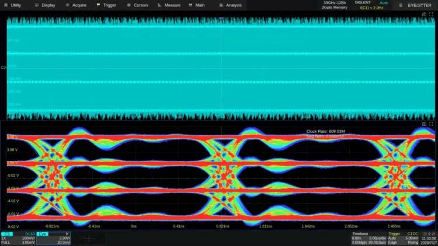Image resolution: width=438 pixels, height=246 pixels.
Task: Click the Rising trigger slope label
Action: coord(413,243)
